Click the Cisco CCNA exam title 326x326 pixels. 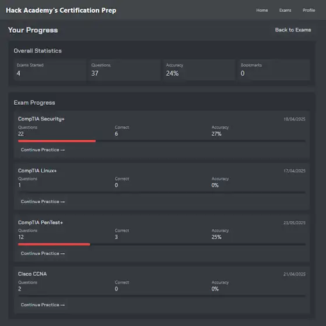tap(32, 274)
